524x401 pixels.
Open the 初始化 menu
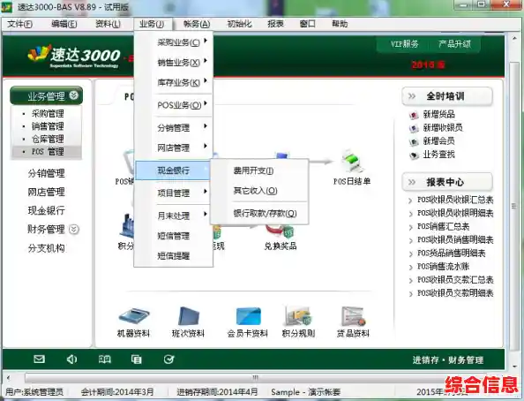[x=239, y=24]
